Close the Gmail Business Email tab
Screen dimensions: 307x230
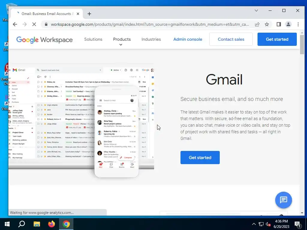[78, 14]
